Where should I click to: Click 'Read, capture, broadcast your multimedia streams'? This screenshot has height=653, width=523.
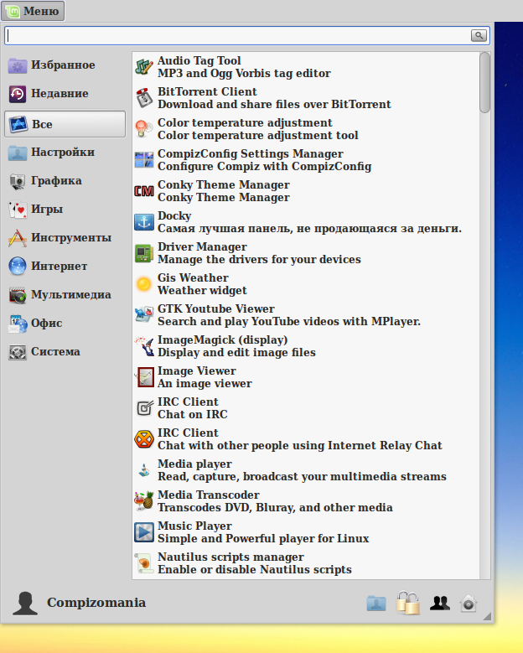tap(302, 476)
